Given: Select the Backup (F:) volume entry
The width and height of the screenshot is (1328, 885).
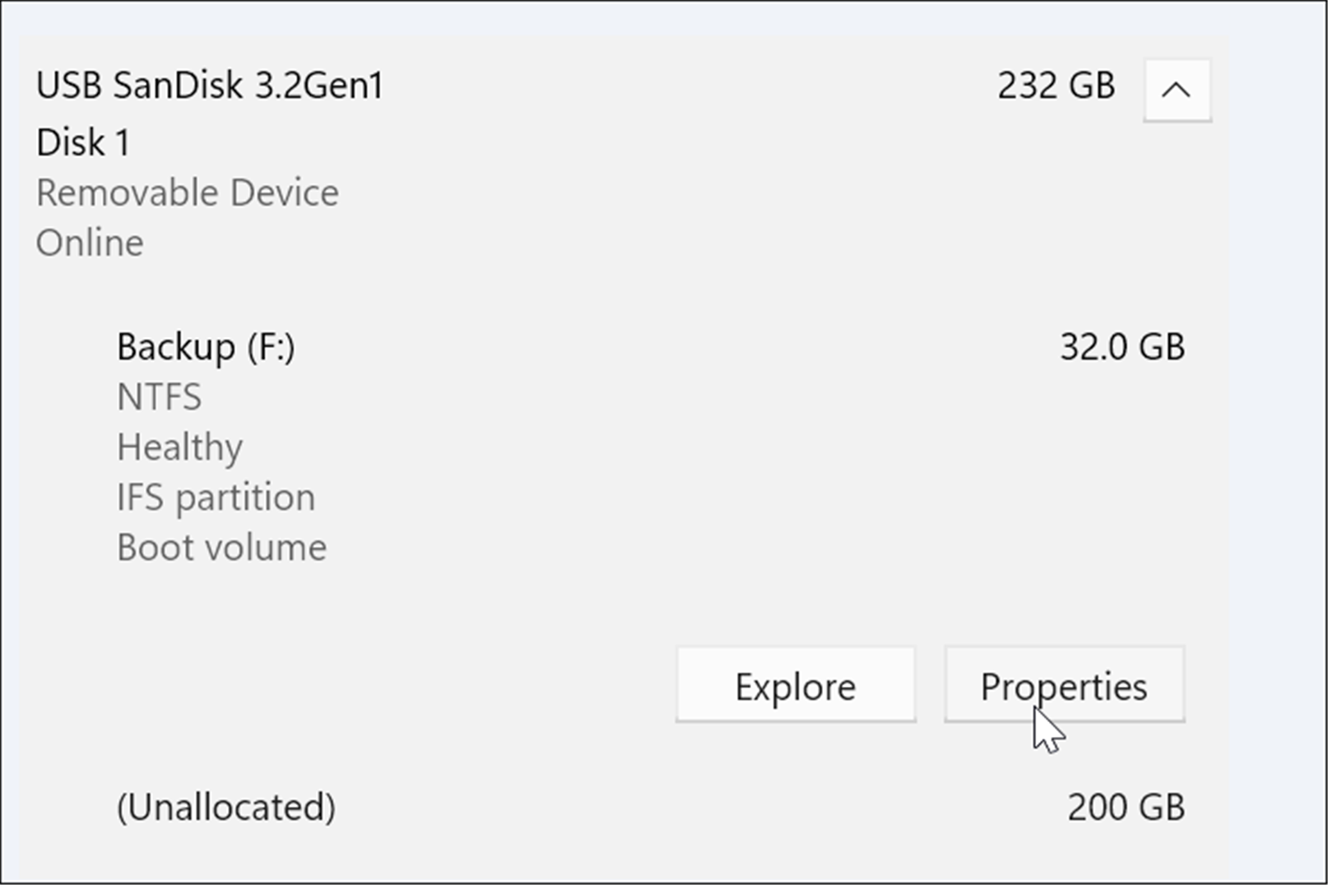Looking at the screenshot, I should coord(207,346).
